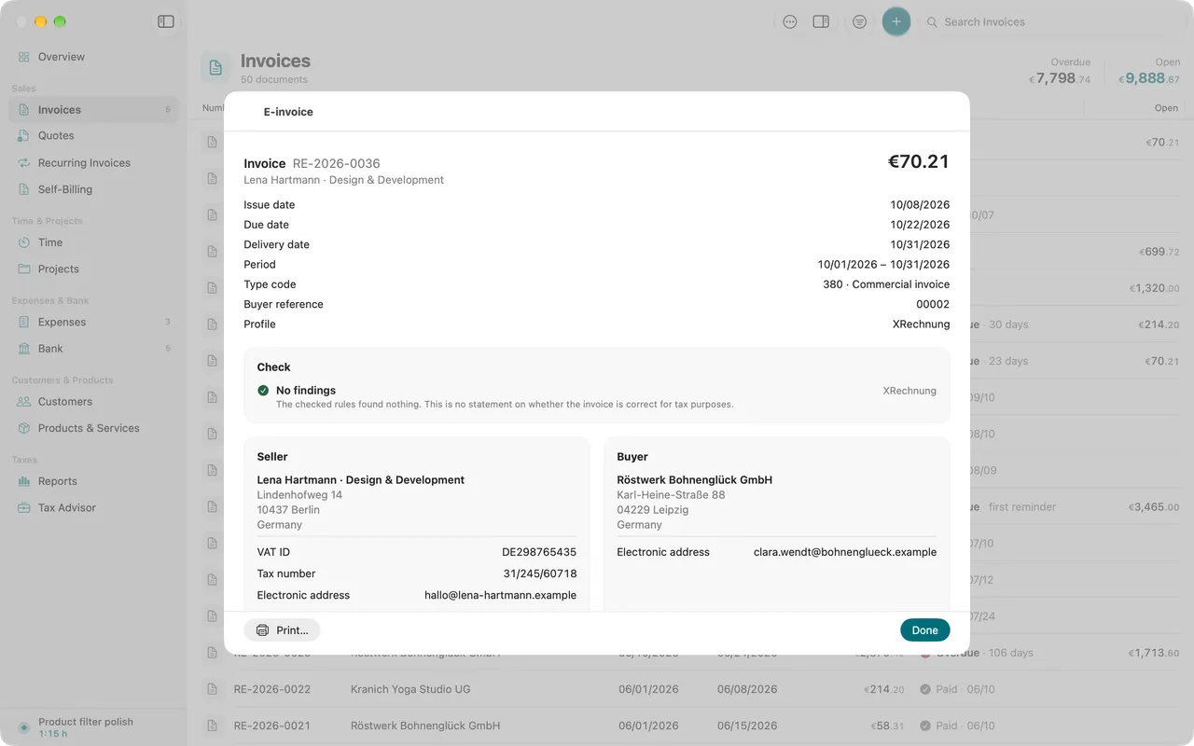
Task: Click the timer record icon for Product filter polish
Action: click(23, 727)
